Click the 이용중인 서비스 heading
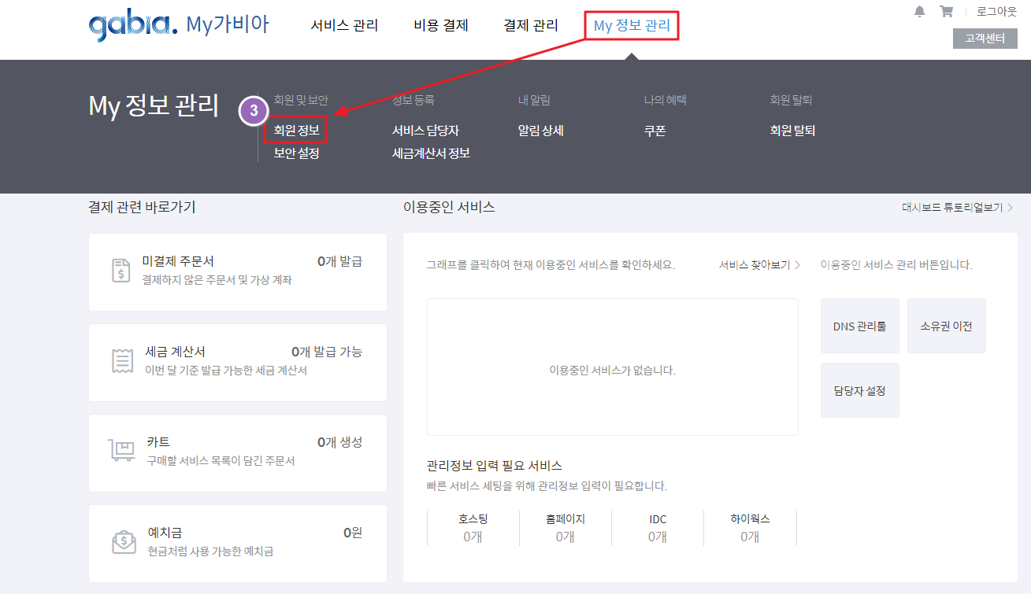Viewport: 1031px width, 594px height. [x=449, y=207]
